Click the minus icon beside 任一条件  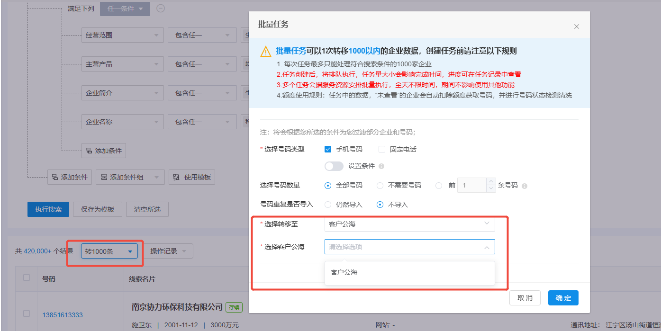[x=161, y=8]
